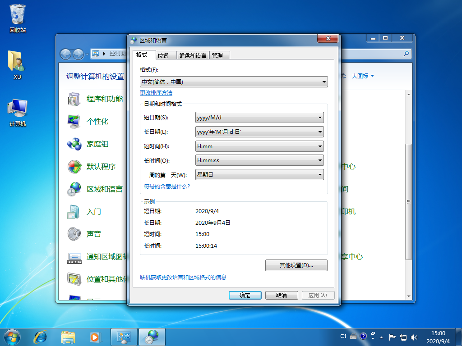The height and width of the screenshot is (346, 462).
Task: Click the 控制面板 address bar breadcrumb
Action: [118, 54]
